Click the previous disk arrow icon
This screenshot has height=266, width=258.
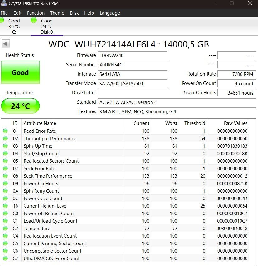click(6, 43)
